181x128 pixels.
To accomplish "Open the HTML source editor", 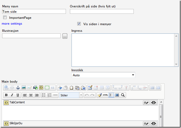I will point(105,95).
